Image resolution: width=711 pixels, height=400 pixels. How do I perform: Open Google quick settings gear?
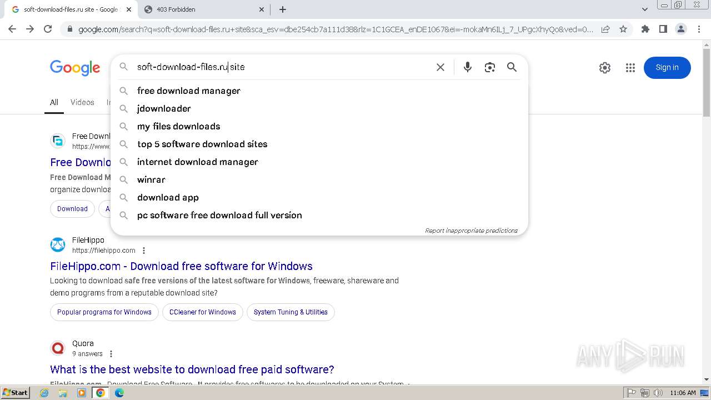tap(605, 68)
